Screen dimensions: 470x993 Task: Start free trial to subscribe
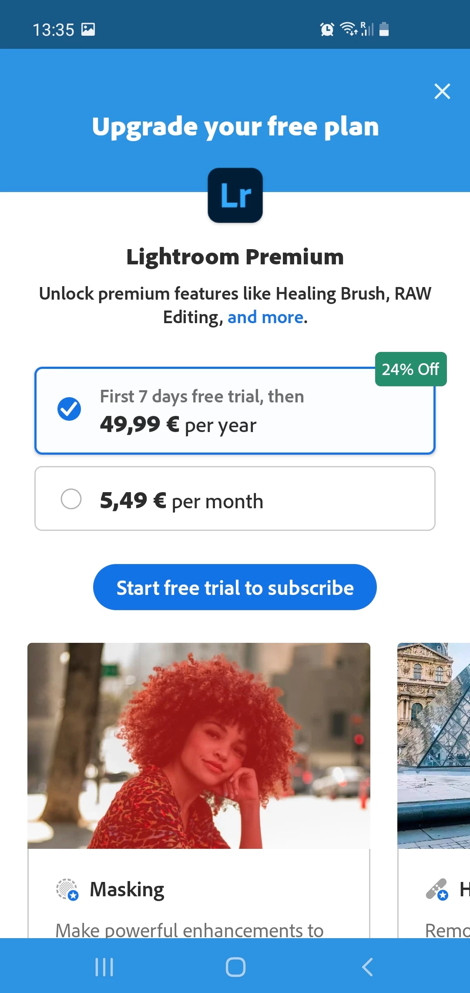coord(235,587)
